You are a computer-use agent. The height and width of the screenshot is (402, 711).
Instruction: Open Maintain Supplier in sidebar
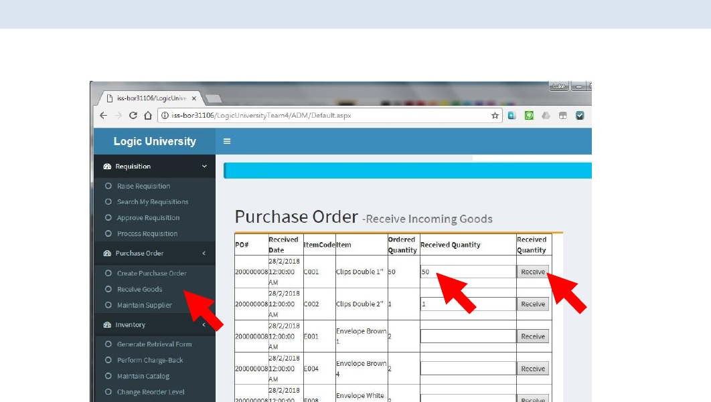coord(144,306)
